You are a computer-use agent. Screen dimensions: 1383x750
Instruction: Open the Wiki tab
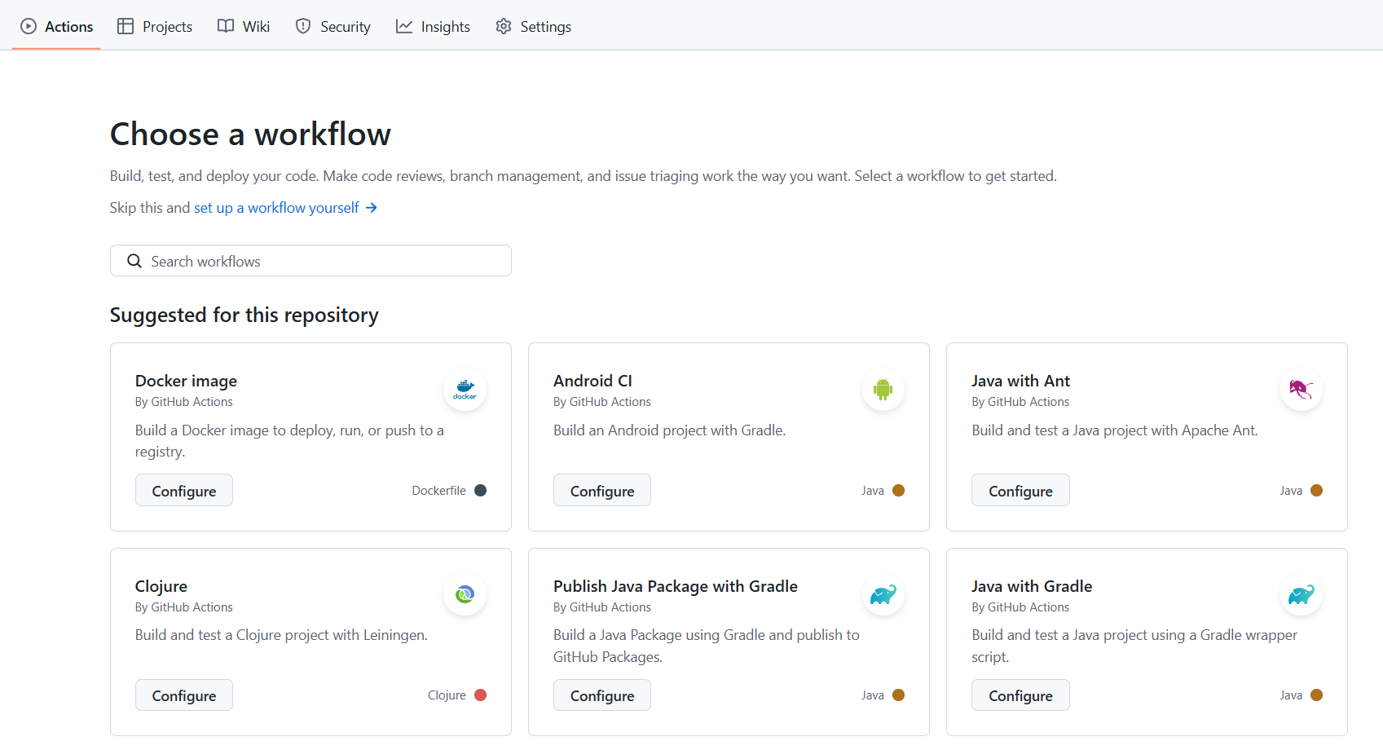tap(244, 26)
